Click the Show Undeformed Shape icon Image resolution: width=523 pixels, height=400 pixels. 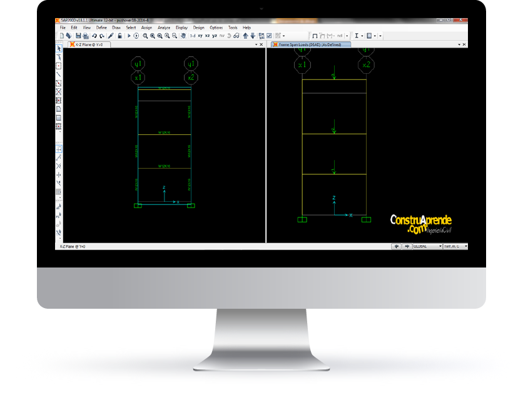click(315, 36)
